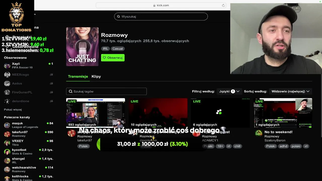Click kyootbot's avatar icon in sidebar
Screen dimensions: 322x181
[x=7, y=152]
